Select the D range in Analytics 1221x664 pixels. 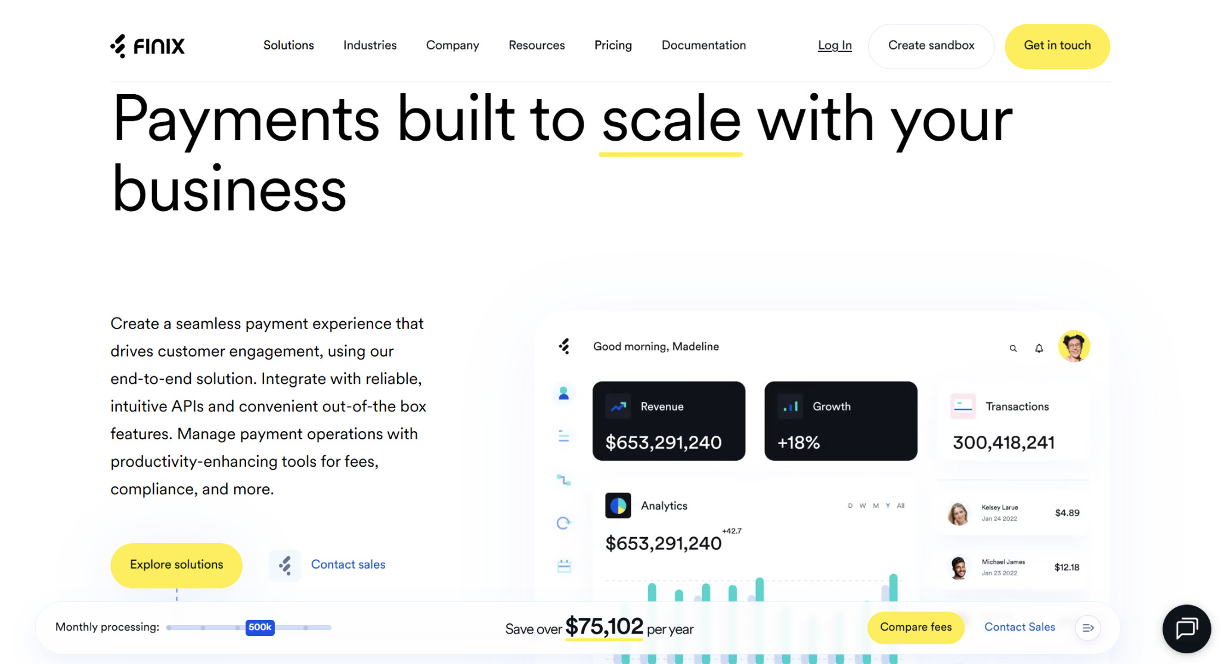point(850,505)
